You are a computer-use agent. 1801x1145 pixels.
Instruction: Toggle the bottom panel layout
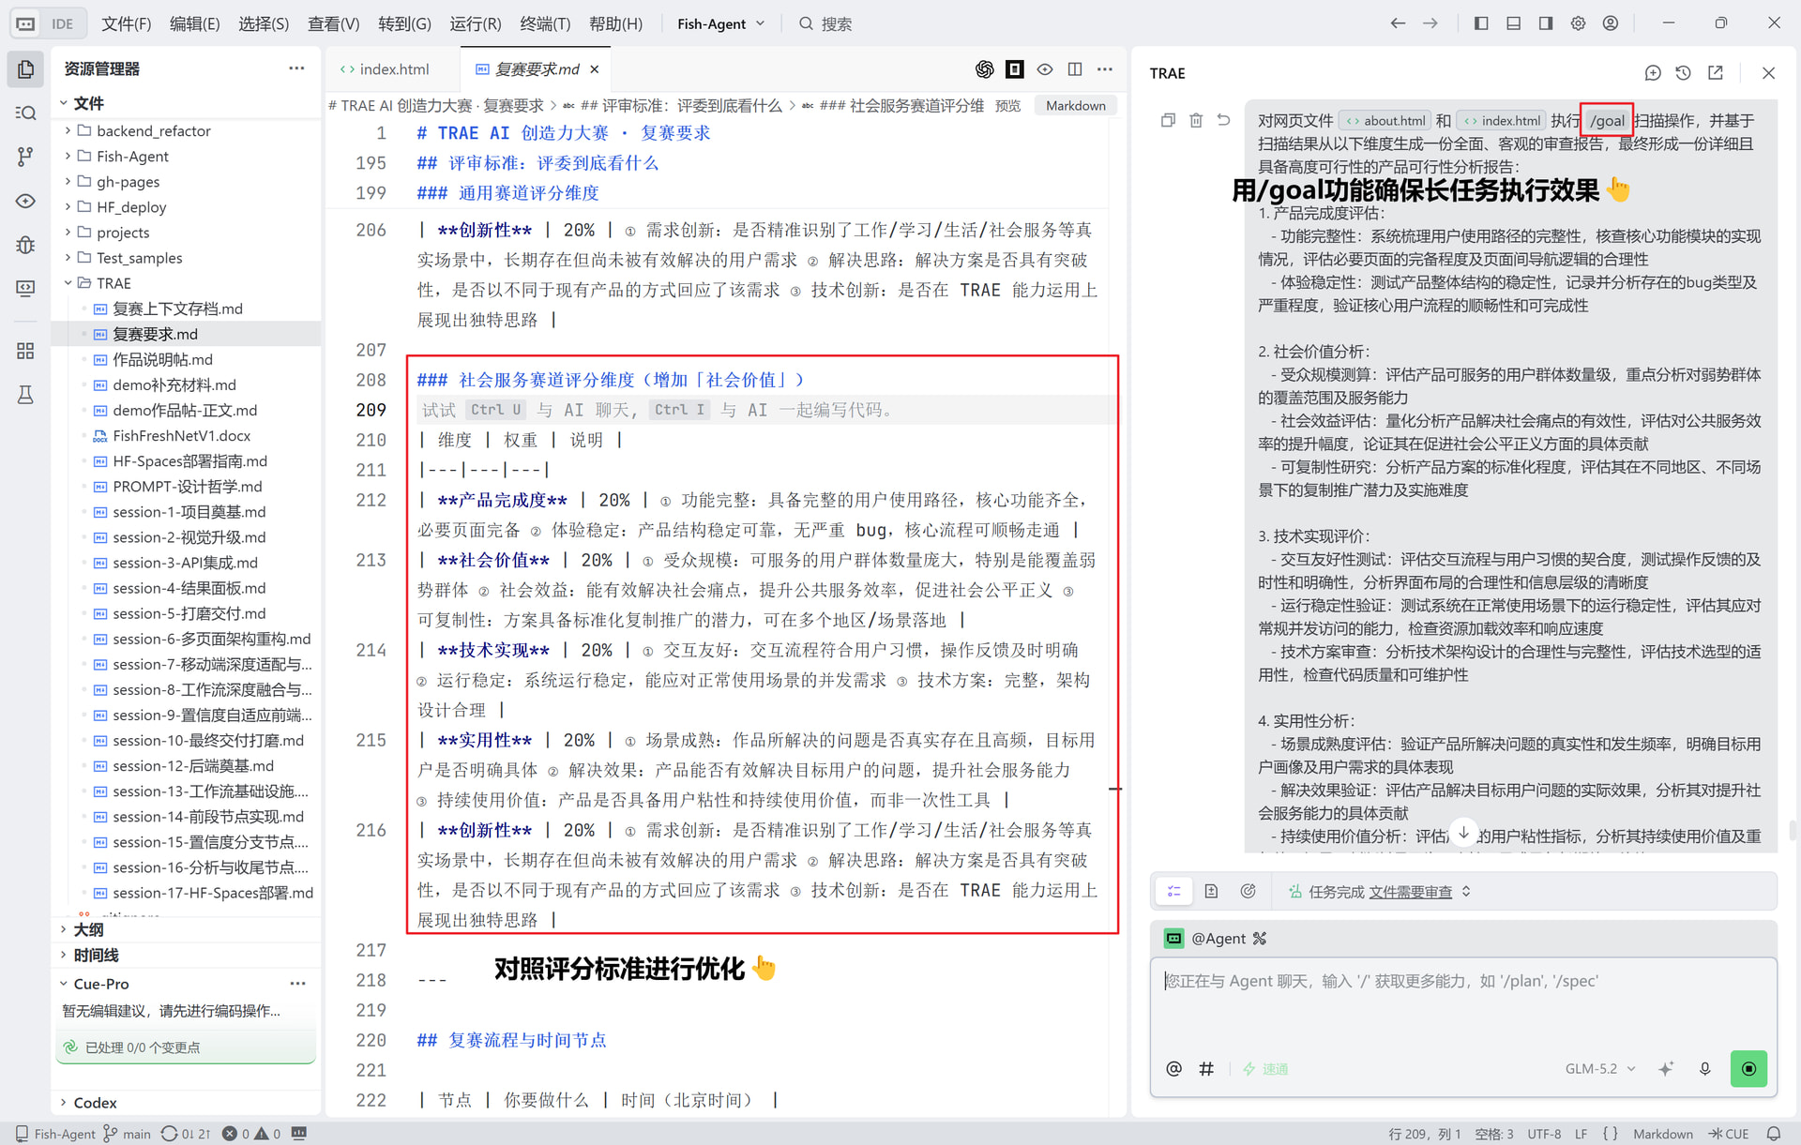pos(1513,23)
